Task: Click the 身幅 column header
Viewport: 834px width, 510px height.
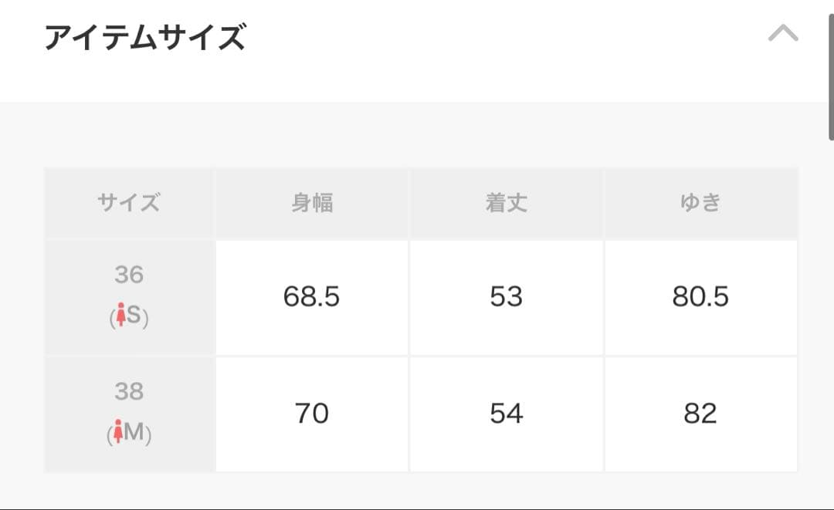Action: click(x=311, y=203)
